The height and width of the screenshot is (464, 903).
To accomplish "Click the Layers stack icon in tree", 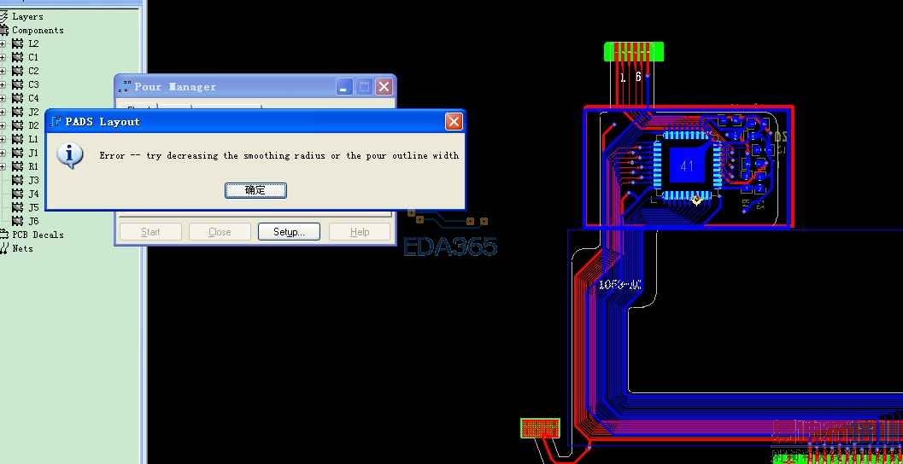I will coord(4,17).
